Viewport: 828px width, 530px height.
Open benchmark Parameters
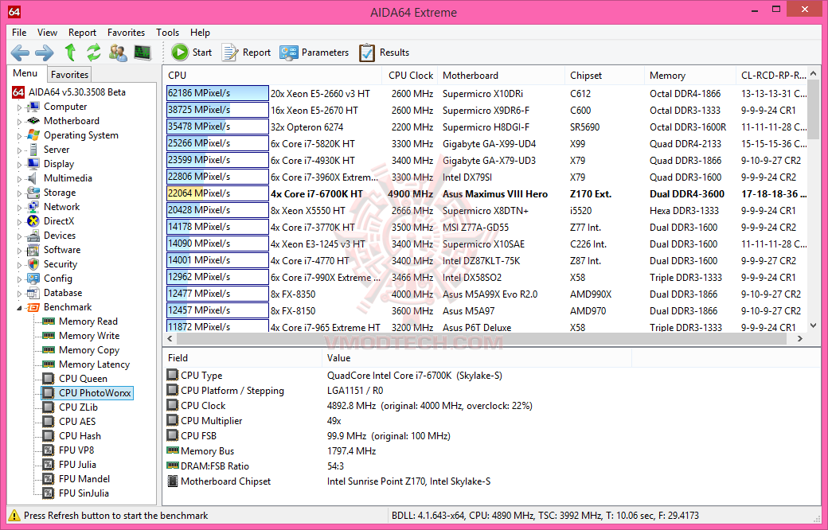(x=314, y=53)
